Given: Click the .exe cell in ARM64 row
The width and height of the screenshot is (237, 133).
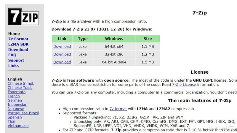Looking at the screenshot, I should (83, 62).
